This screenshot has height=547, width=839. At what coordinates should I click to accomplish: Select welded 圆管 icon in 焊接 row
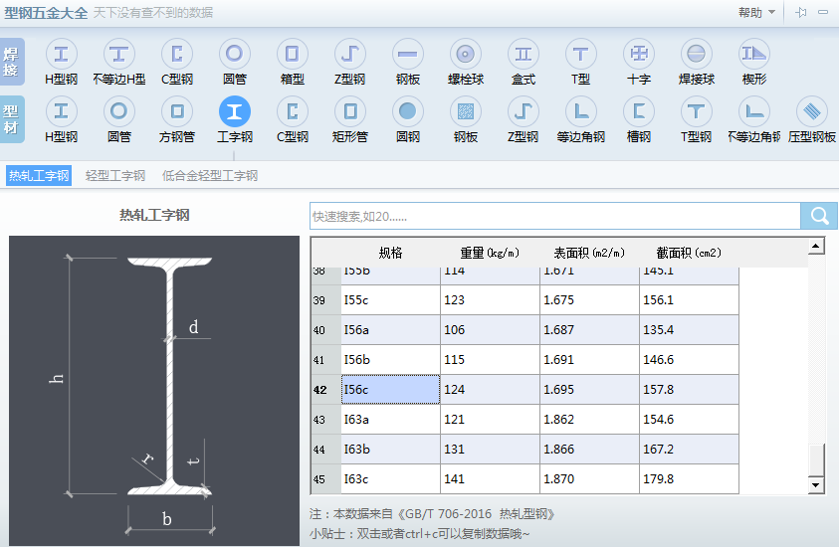tap(234, 54)
